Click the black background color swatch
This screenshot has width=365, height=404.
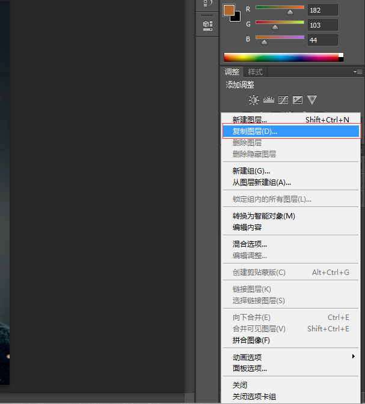236,17
